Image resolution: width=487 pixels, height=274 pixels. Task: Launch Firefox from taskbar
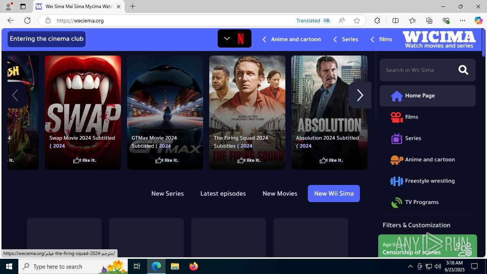tap(193, 266)
